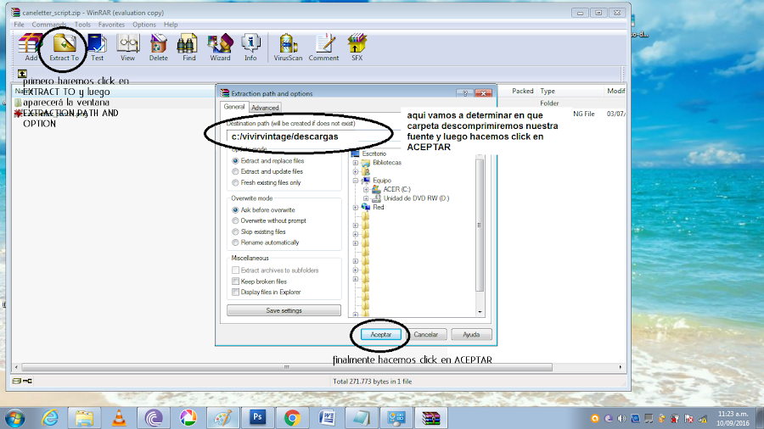Open the File menu
This screenshot has width=764, height=429.
click(x=19, y=25)
